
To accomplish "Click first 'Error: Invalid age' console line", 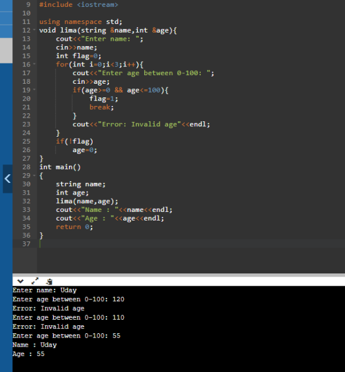I will pyautogui.click(x=49, y=309).
